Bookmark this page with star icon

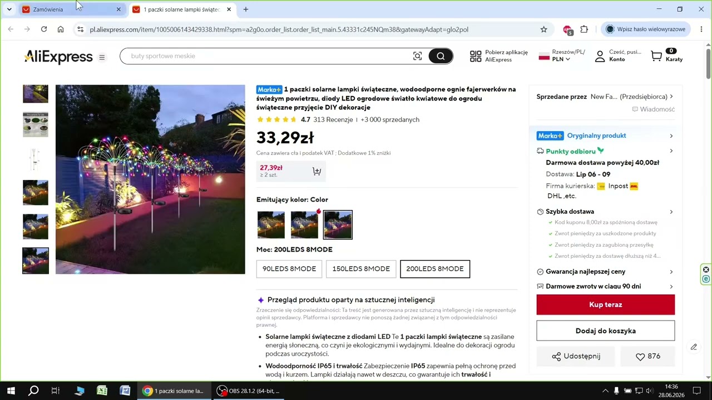[544, 29]
